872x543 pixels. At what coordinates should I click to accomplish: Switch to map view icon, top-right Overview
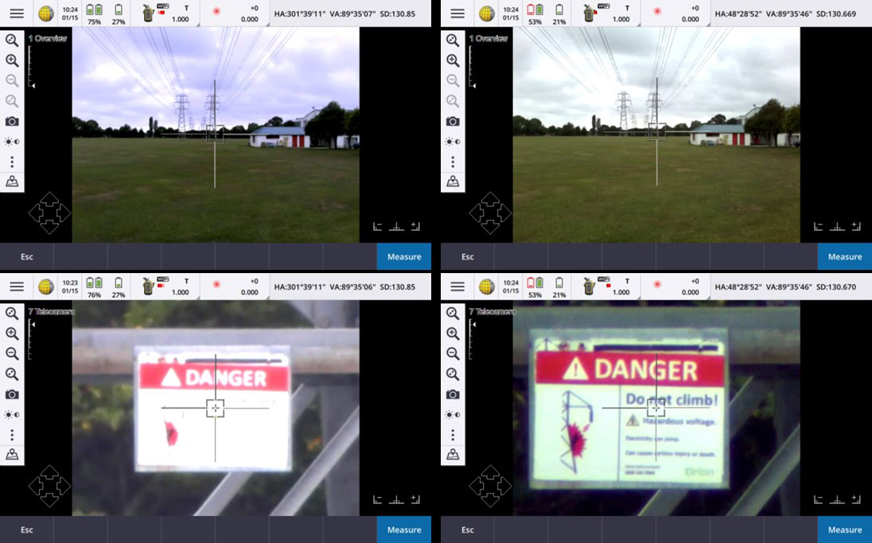[453, 182]
